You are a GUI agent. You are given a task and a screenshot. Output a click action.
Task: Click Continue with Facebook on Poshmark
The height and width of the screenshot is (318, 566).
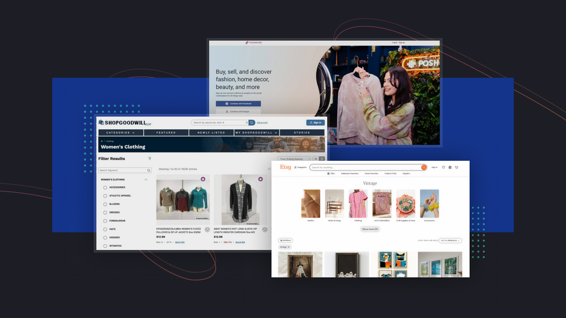pyautogui.click(x=238, y=104)
